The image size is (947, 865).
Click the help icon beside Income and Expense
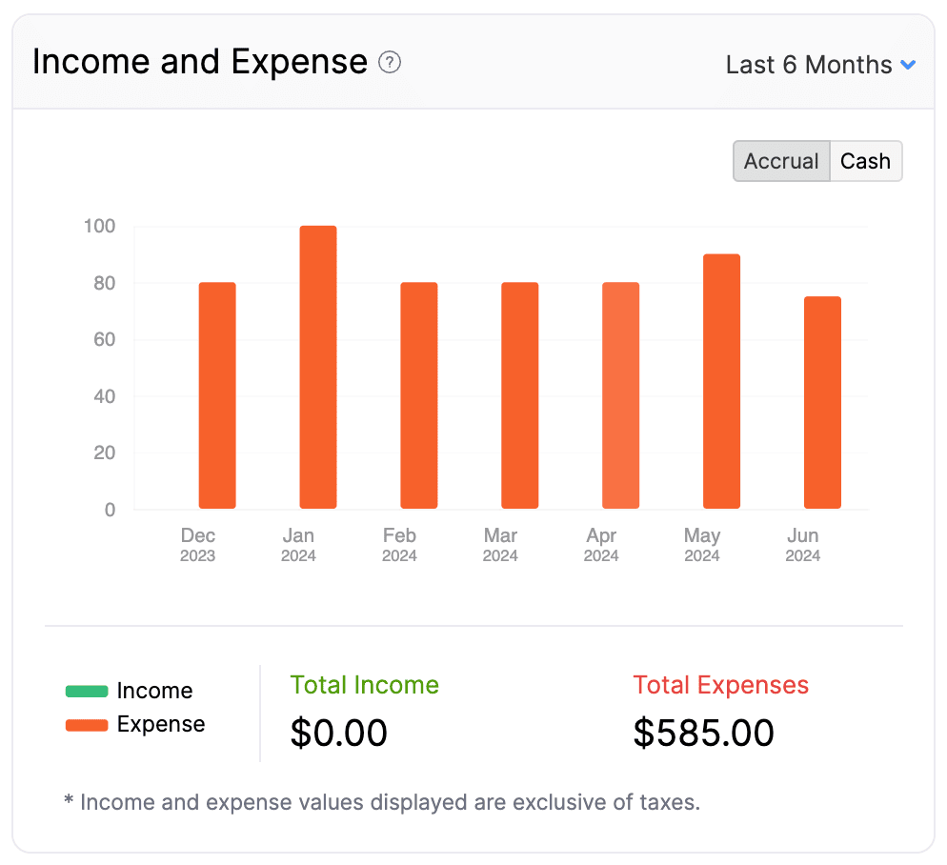click(x=390, y=63)
